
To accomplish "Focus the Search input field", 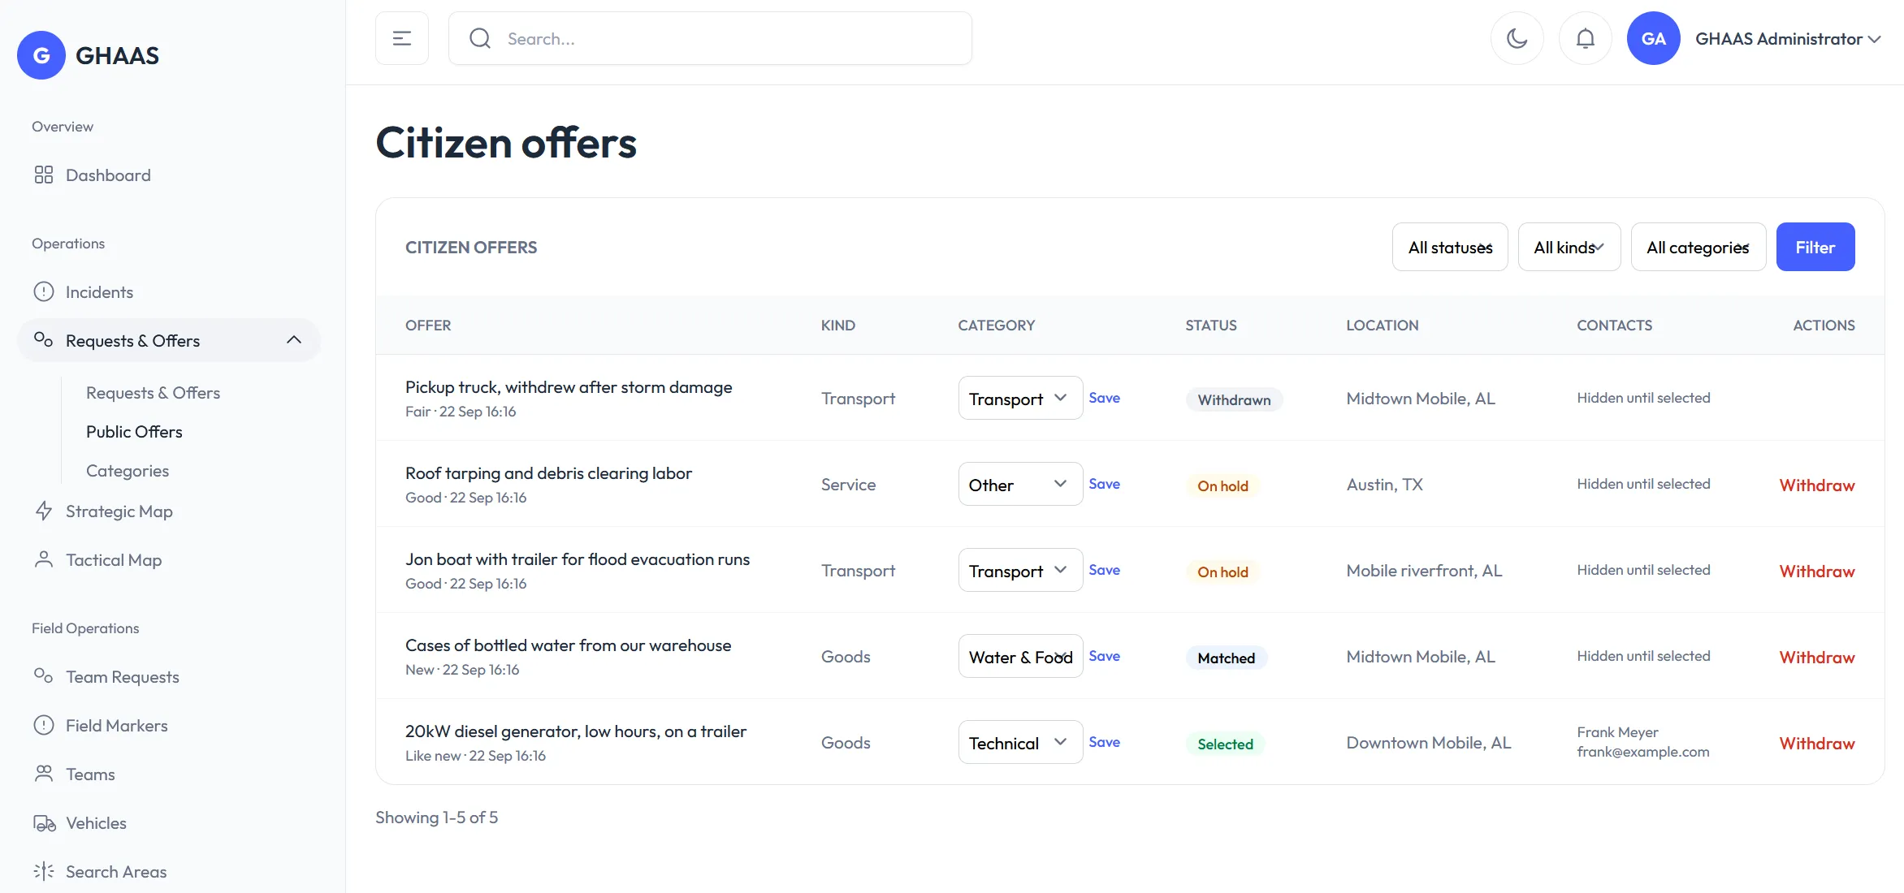I will point(710,38).
